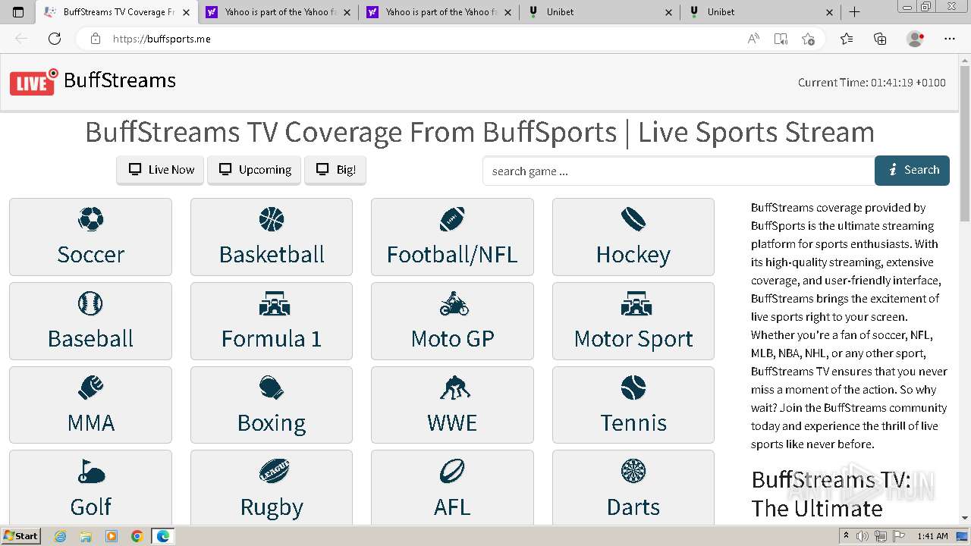971x546 pixels.
Task: Open the Windows Start menu
Action: click(20, 535)
